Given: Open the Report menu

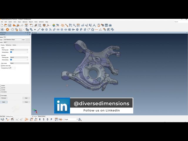Looking at the screenshot, I should 31,22.
